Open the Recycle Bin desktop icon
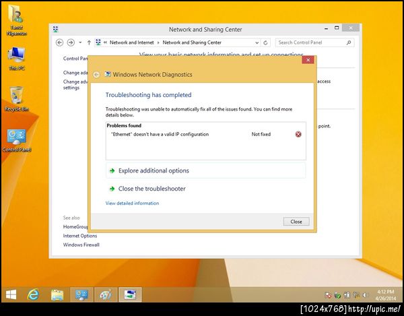The height and width of the screenshot is (316, 404). (x=17, y=99)
